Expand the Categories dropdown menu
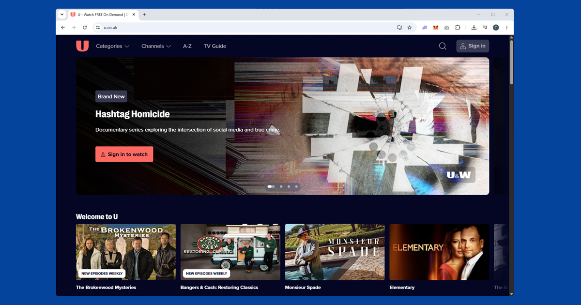This screenshot has width=581, height=305. pyautogui.click(x=113, y=46)
